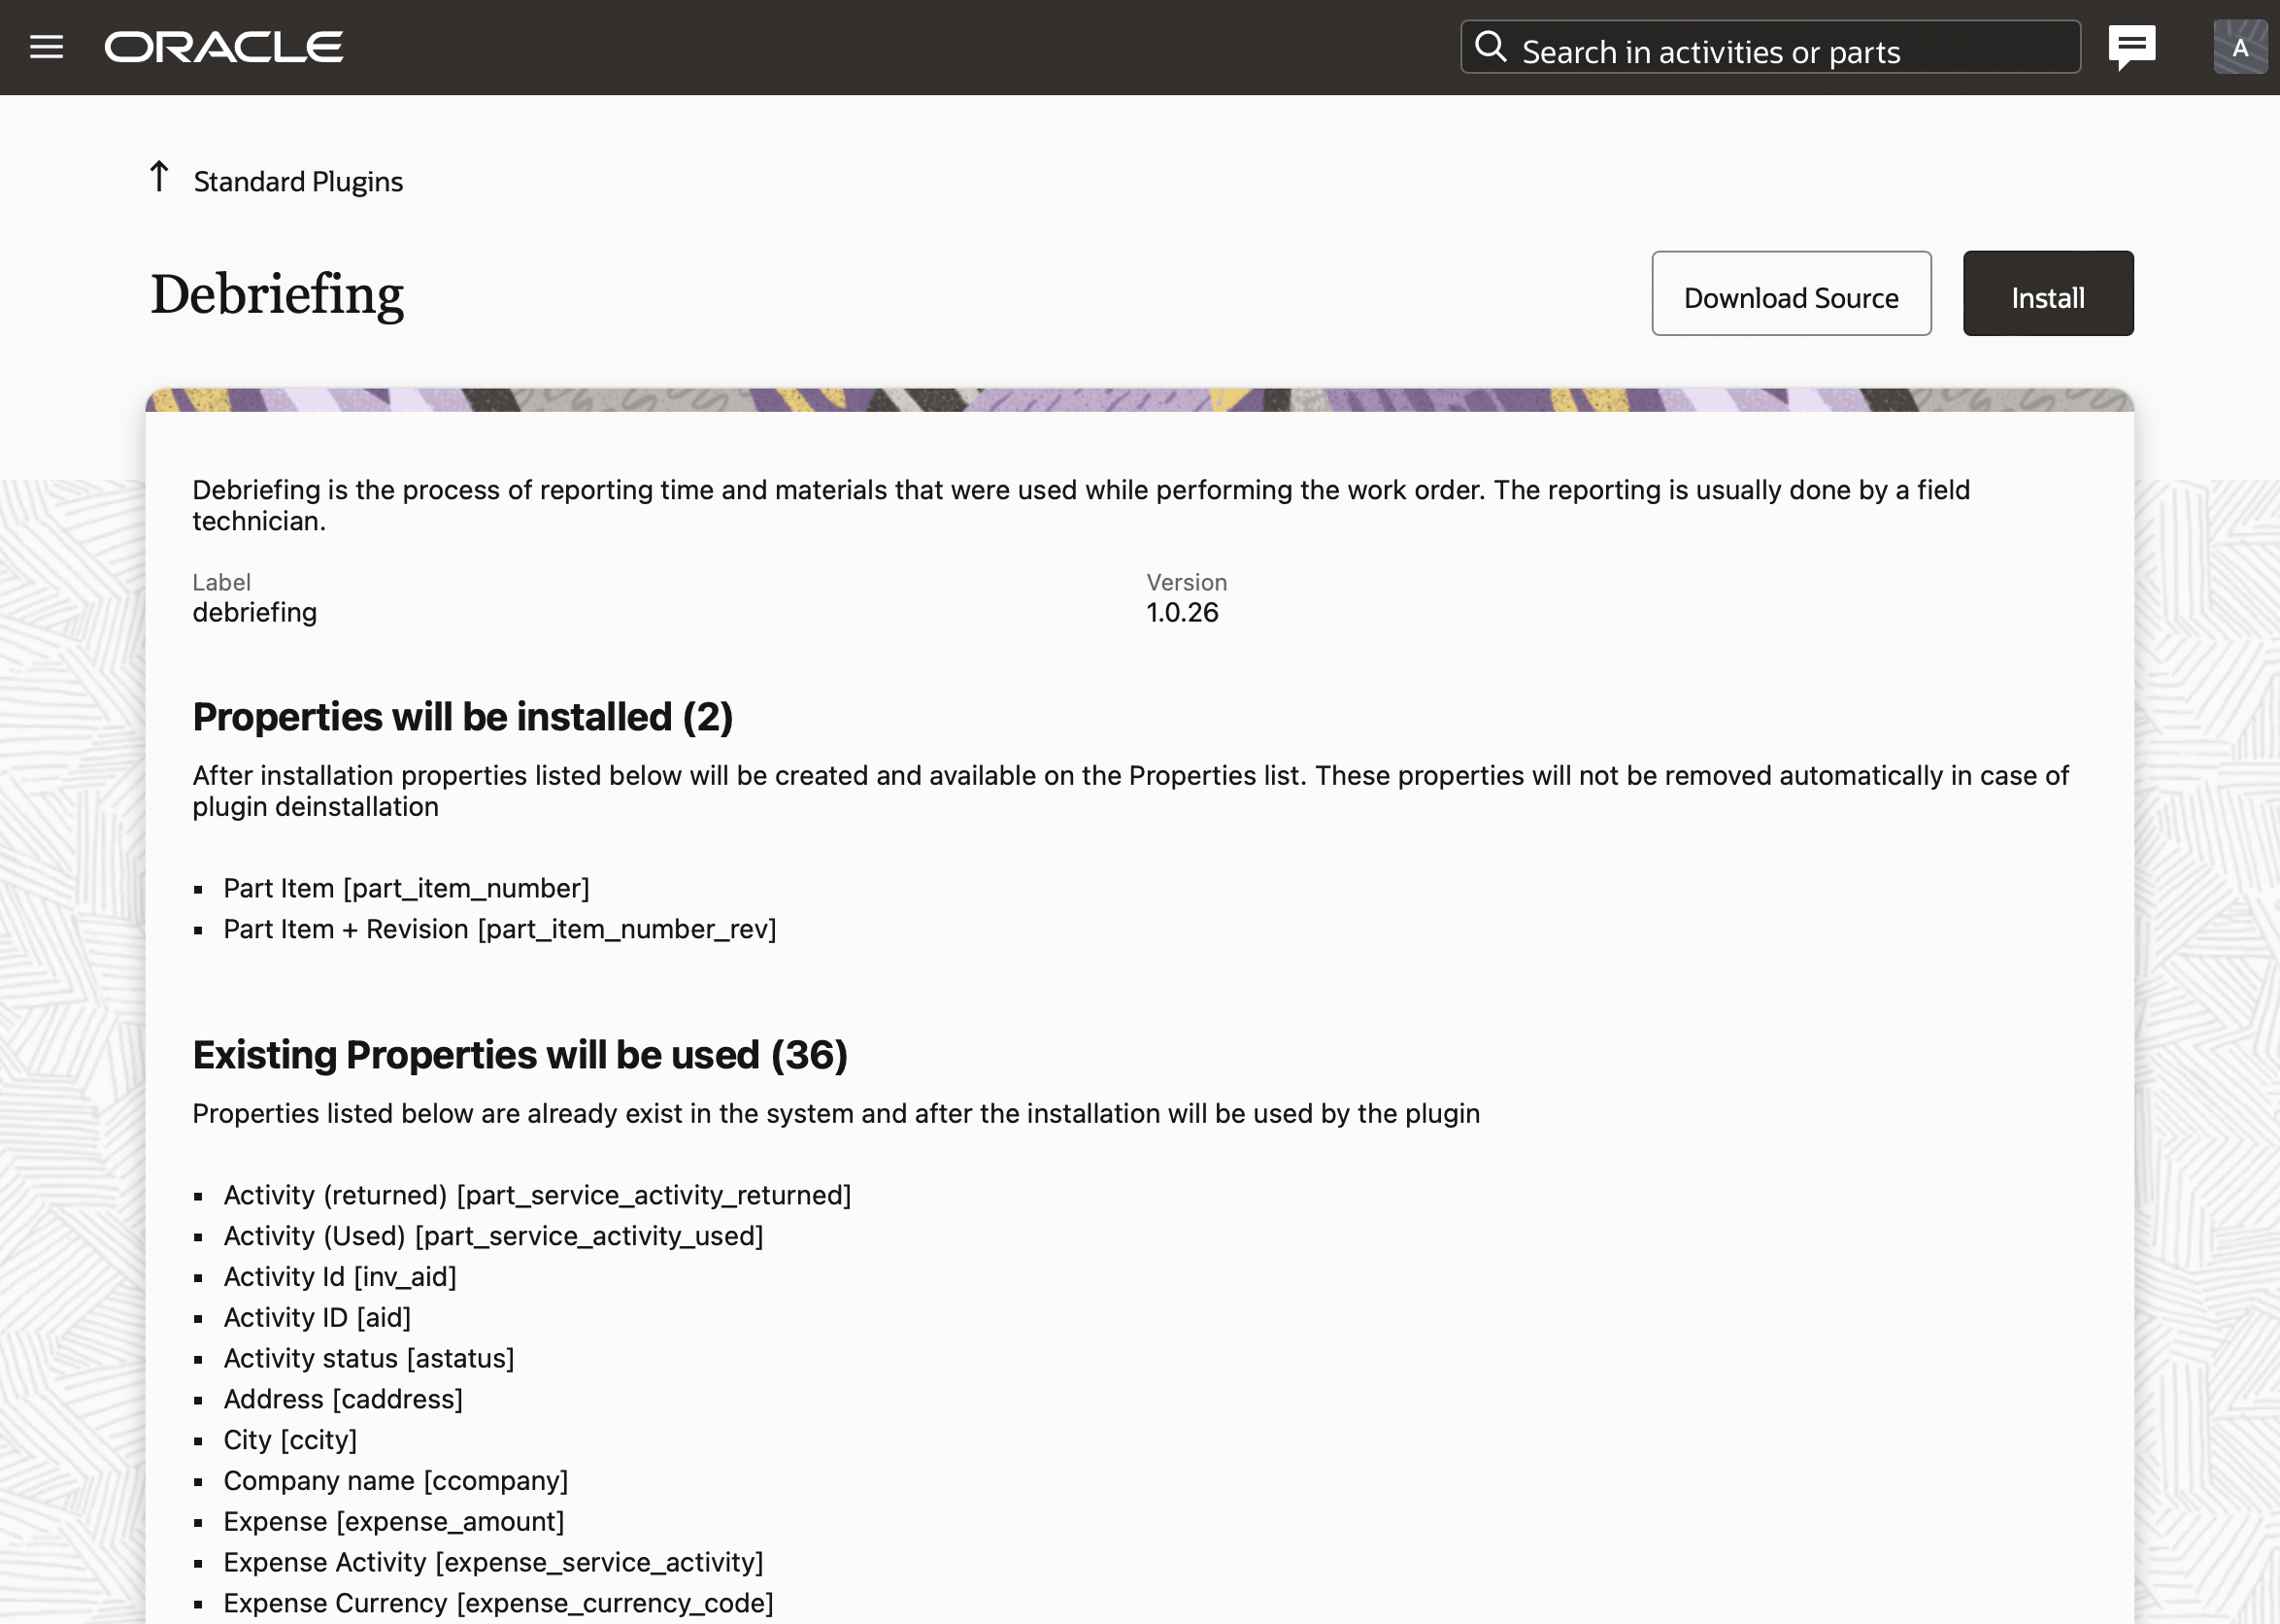Click the label value debriefing
Image resolution: width=2280 pixels, height=1624 pixels.
253,612
